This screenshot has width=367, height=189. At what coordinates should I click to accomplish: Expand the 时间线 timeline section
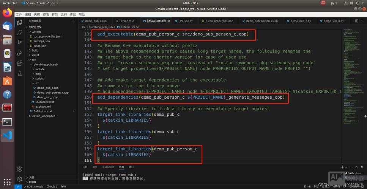(x=32, y=182)
